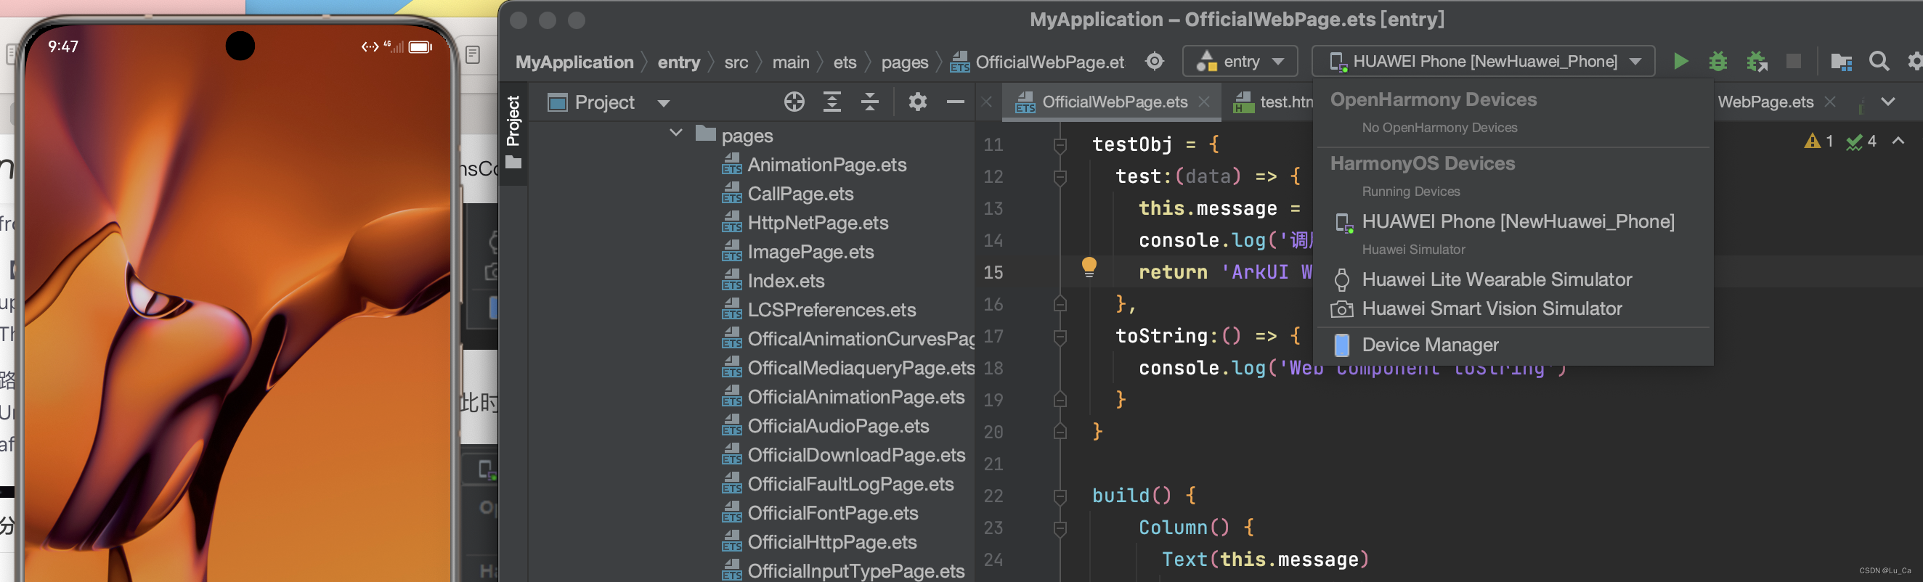Open the HUAWEI Phone device dropdown

tap(1483, 61)
